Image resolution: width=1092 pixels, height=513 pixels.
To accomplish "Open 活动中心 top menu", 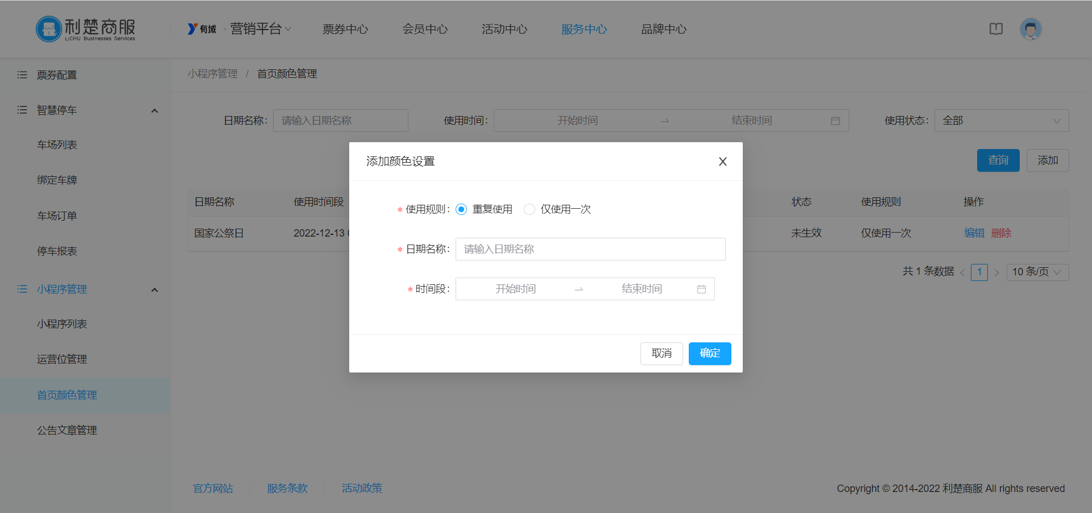I will pos(504,29).
